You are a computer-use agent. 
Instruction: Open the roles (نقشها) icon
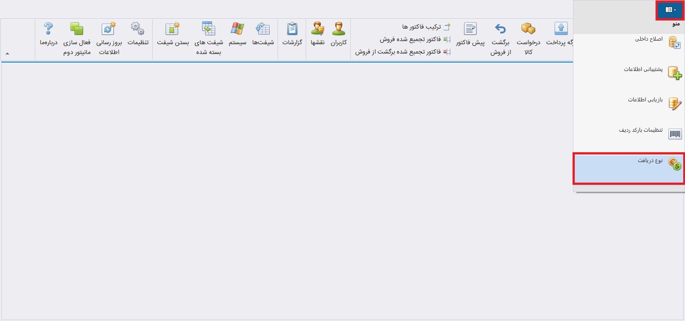pyautogui.click(x=317, y=29)
